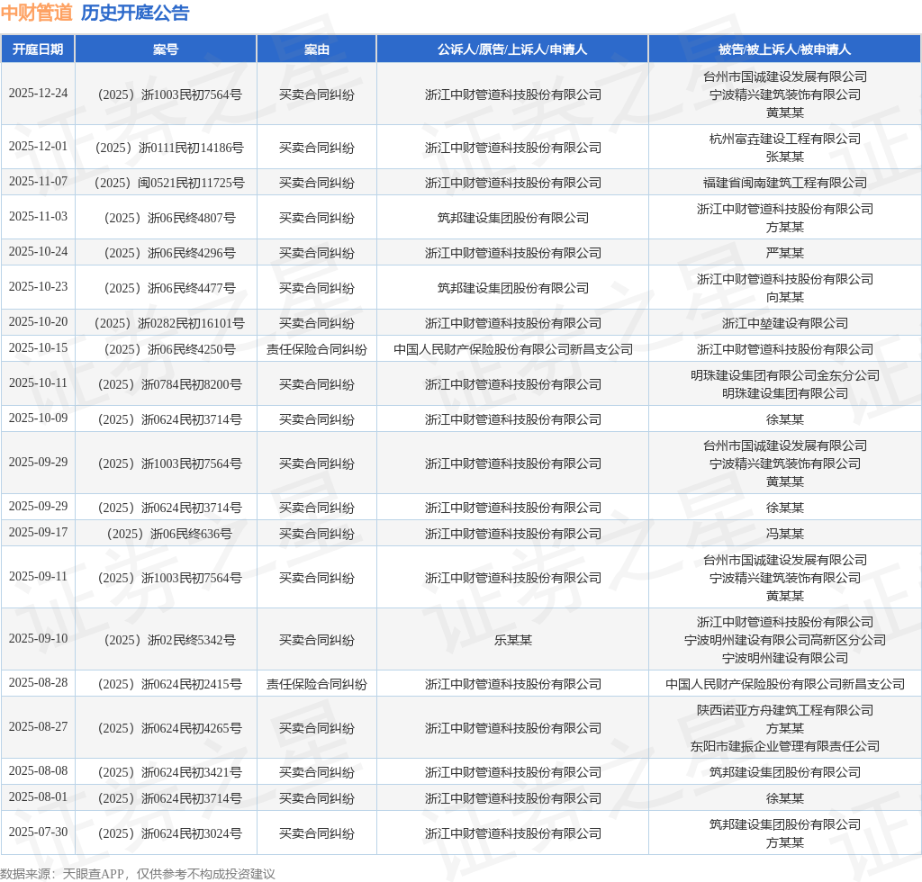Select date cell 2025-10-11

point(38,382)
